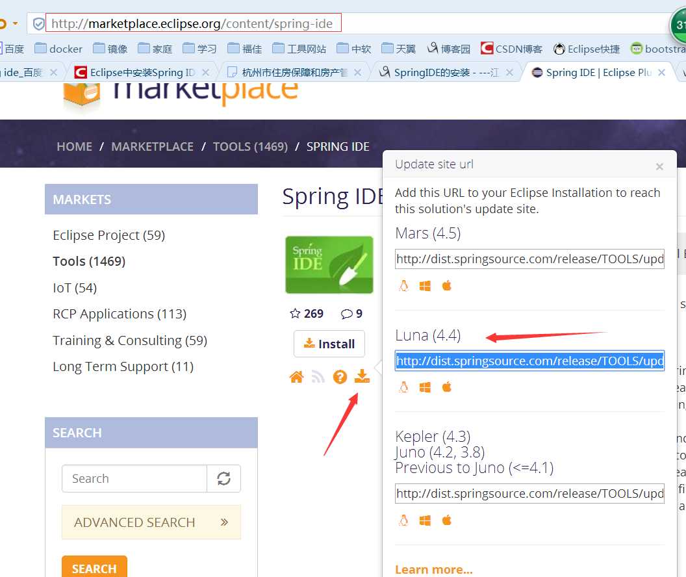The width and height of the screenshot is (686, 577).
Task: Open the 百度 bookmark
Action: (12, 49)
